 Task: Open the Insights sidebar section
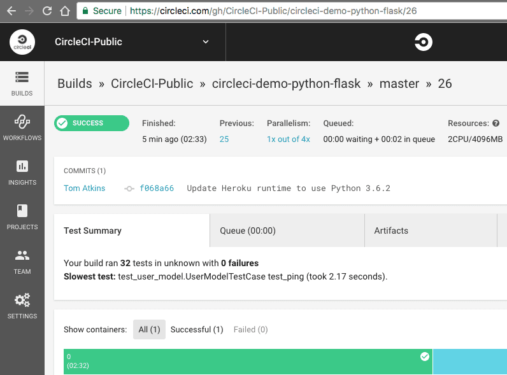(x=22, y=173)
